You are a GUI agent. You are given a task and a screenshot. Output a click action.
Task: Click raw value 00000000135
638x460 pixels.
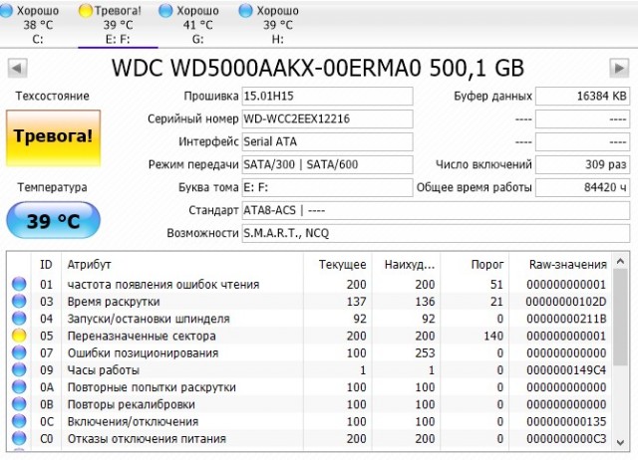[566, 422]
